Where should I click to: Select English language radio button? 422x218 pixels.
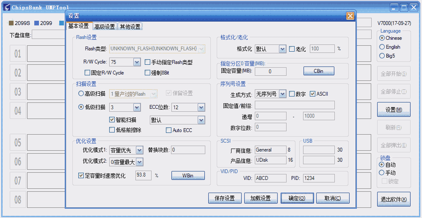pyautogui.click(x=382, y=47)
